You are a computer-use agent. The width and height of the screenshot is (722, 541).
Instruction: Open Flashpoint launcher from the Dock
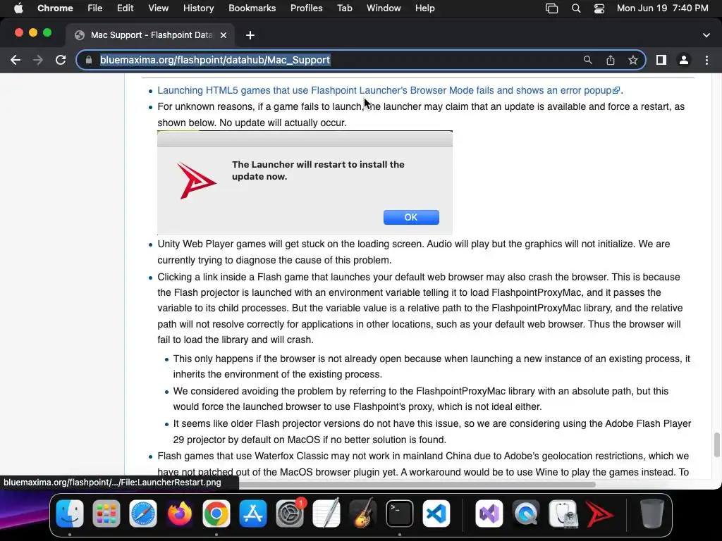(x=599, y=514)
